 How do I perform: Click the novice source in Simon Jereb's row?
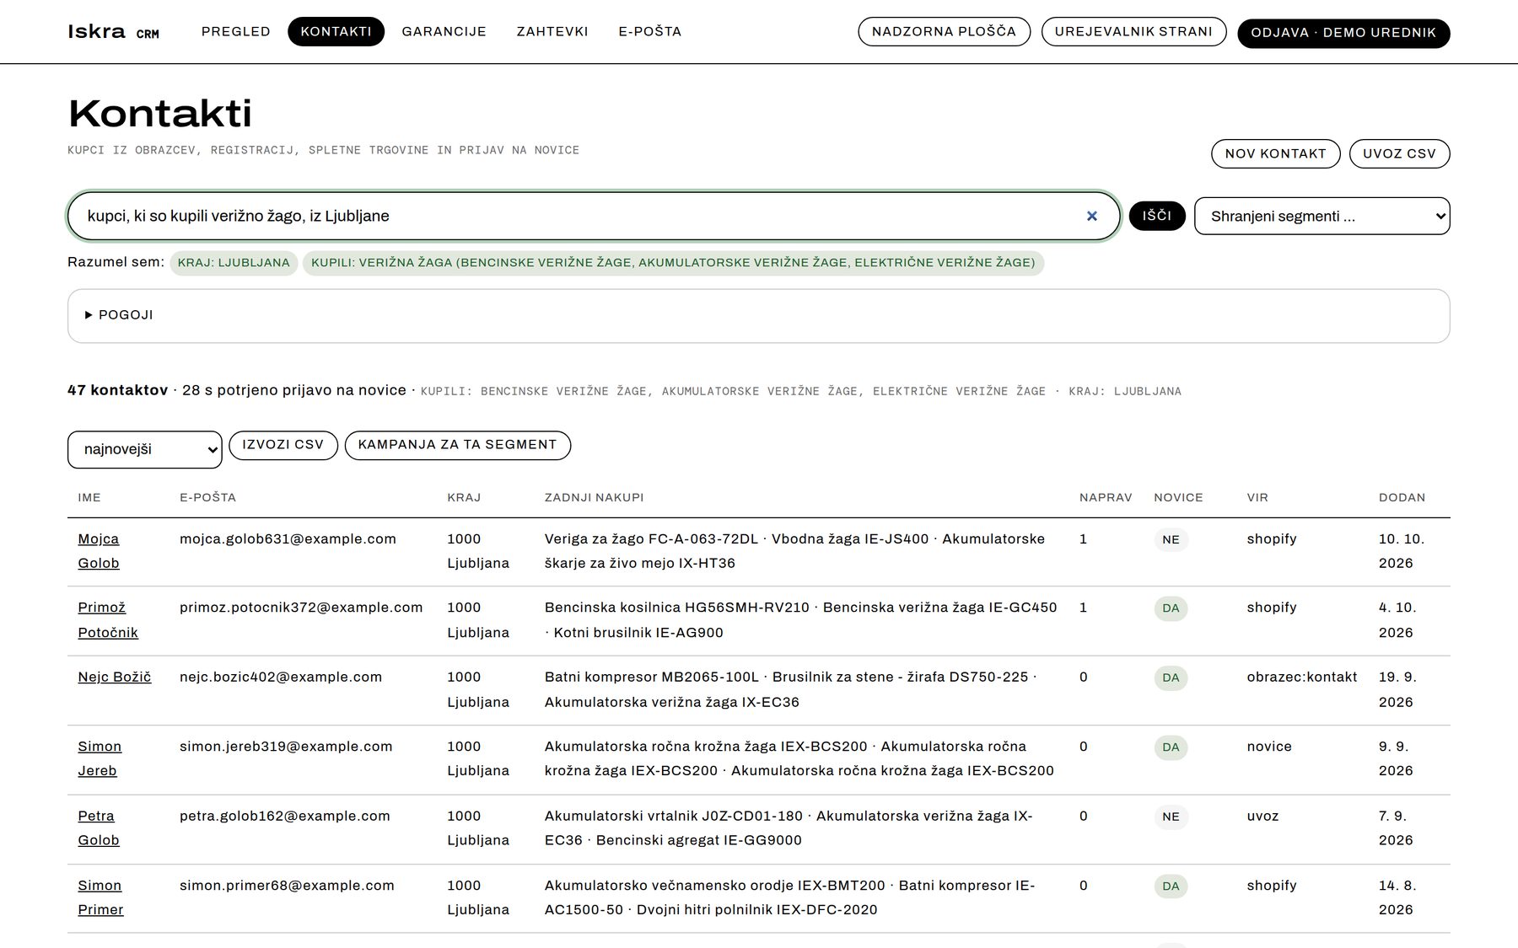[x=1269, y=747]
